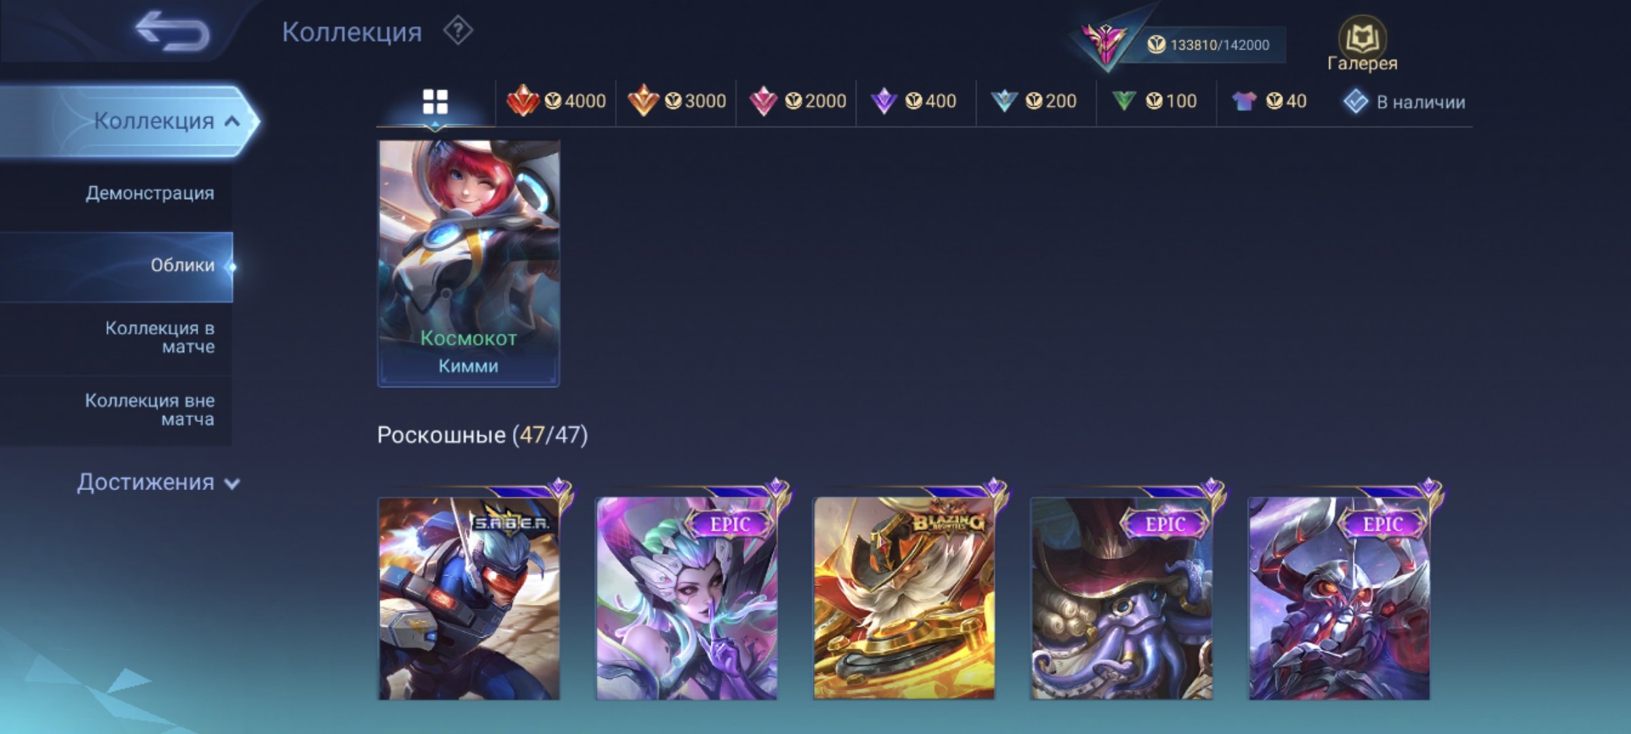
Task: Expand the Достижения sidebar section
Action: 158,483
